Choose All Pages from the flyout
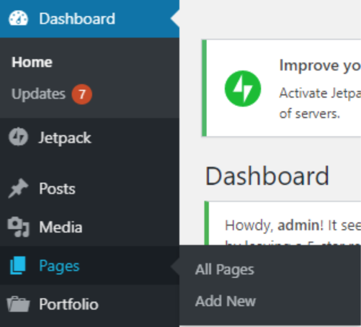Viewport: 361px width, 327px height. (224, 270)
